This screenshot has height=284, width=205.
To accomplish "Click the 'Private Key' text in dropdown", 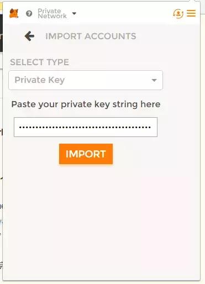I will pyautogui.click(x=40, y=80).
